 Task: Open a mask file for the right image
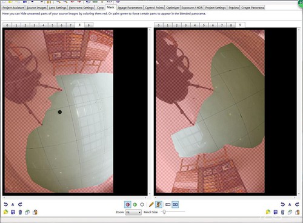click(268, 212)
